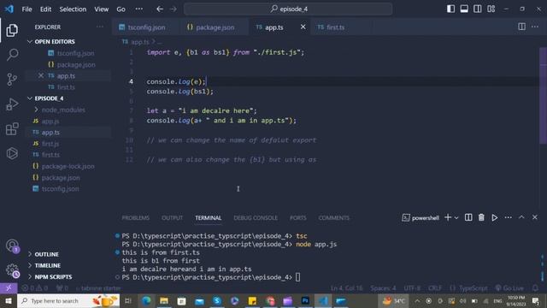Image resolution: width=547 pixels, height=308 pixels.
Task: Click the Windows Start button
Action: 9,300
